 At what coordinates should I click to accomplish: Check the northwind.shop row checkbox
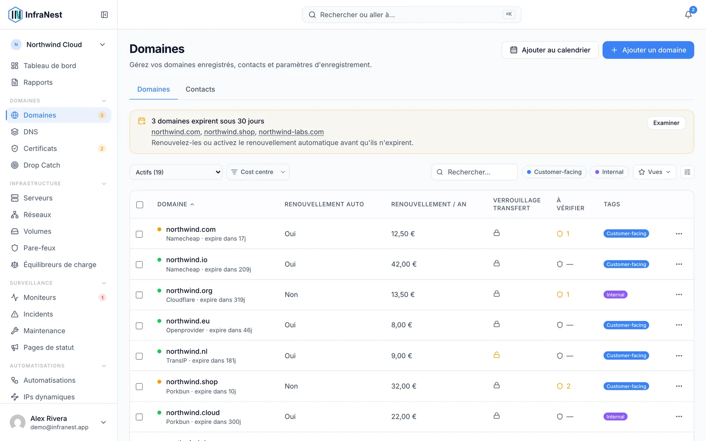(x=139, y=387)
